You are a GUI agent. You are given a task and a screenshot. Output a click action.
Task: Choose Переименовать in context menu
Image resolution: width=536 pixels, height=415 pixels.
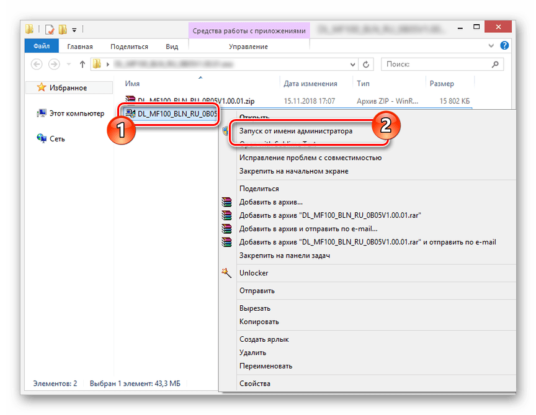pos(266,366)
